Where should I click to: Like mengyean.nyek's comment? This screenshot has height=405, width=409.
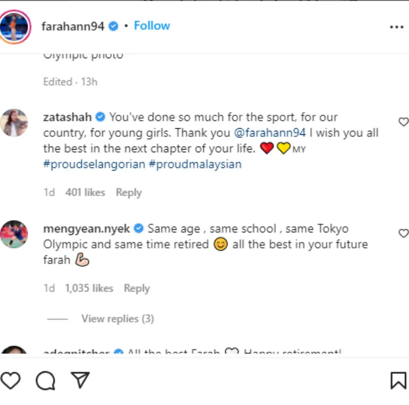pos(403,233)
